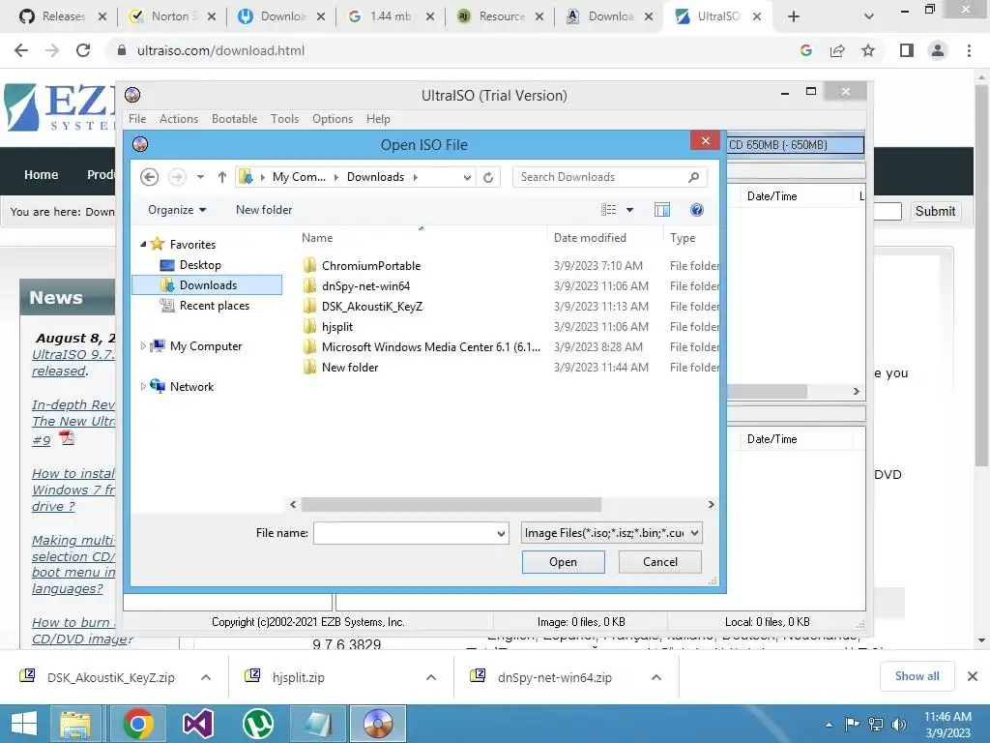The image size is (990, 743).
Task: Open UltraISO Options menu
Action: (x=333, y=119)
